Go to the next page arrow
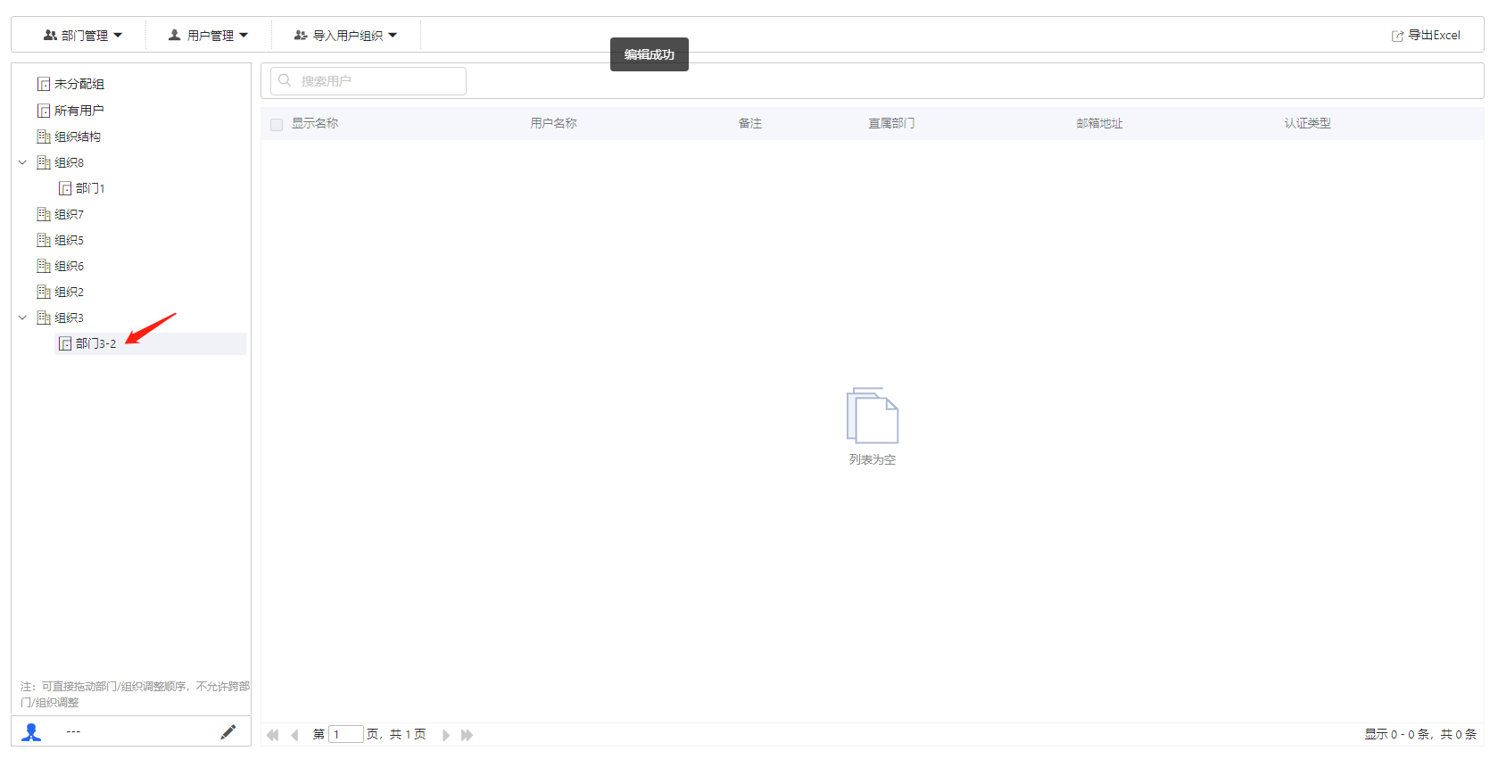 pos(446,735)
